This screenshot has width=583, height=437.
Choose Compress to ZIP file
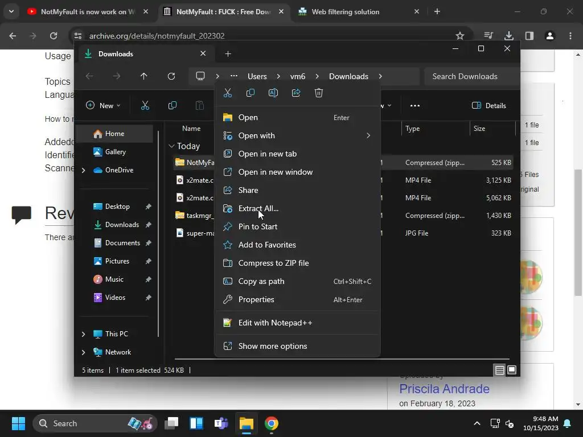coord(297,263)
